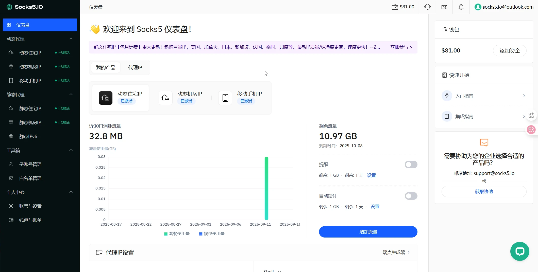Click 账号与设置 menu label
538x272 pixels.
(x=30, y=206)
